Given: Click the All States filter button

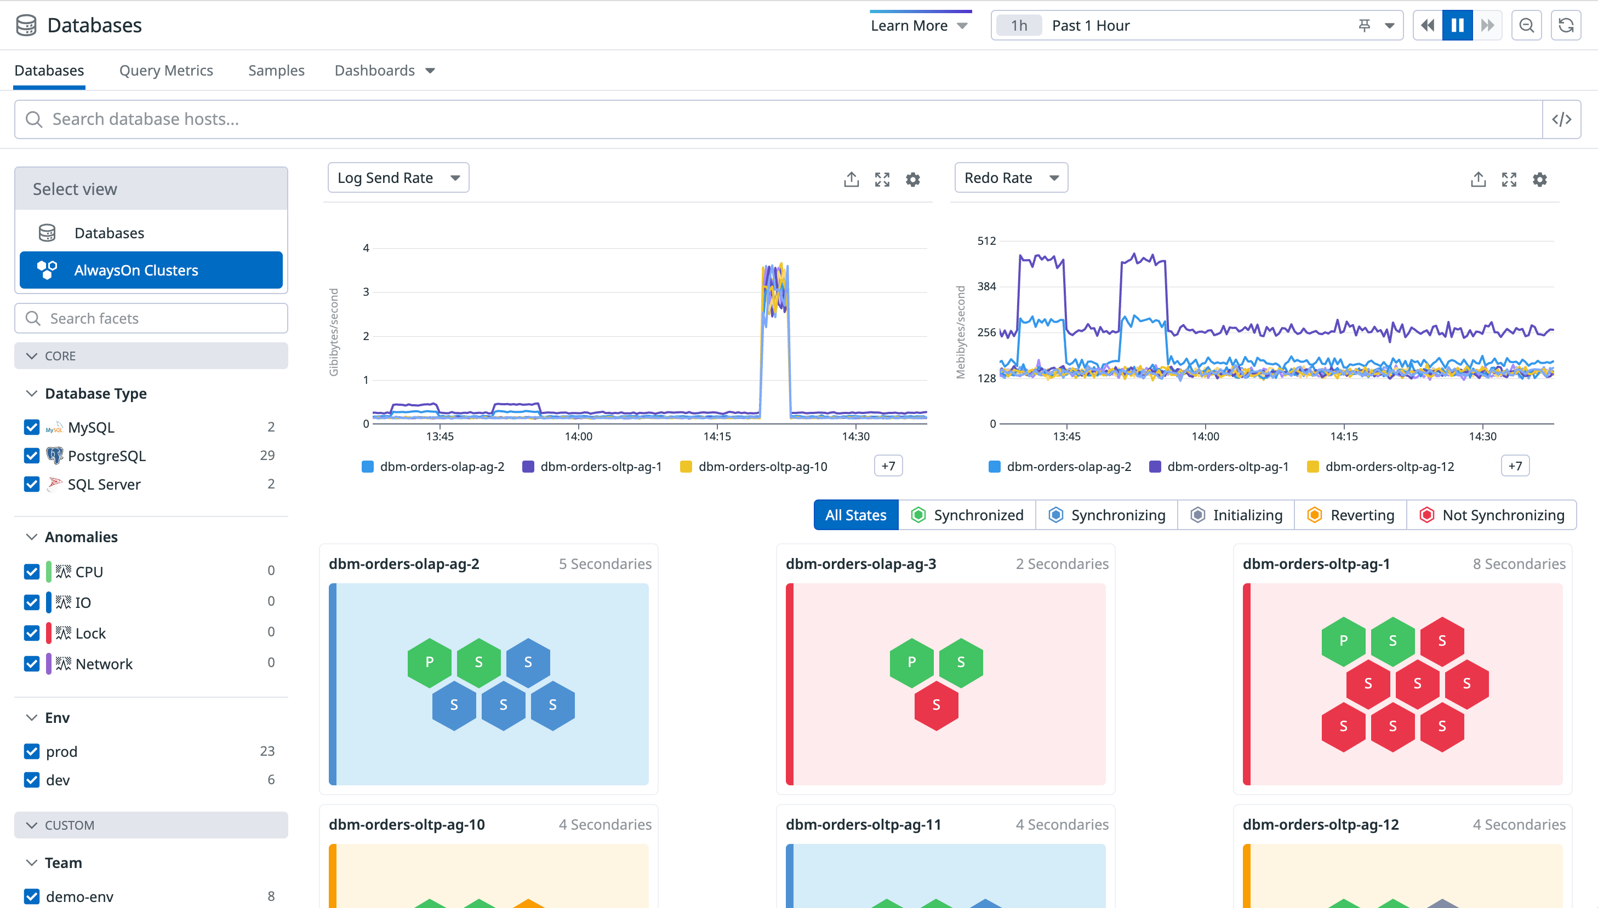Looking at the screenshot, I should 858,514.
